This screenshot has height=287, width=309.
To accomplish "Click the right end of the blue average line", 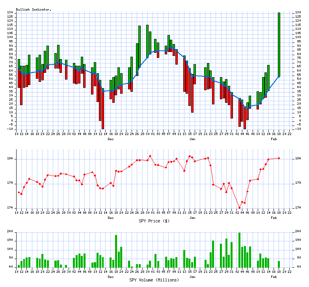I will point(279,76).
